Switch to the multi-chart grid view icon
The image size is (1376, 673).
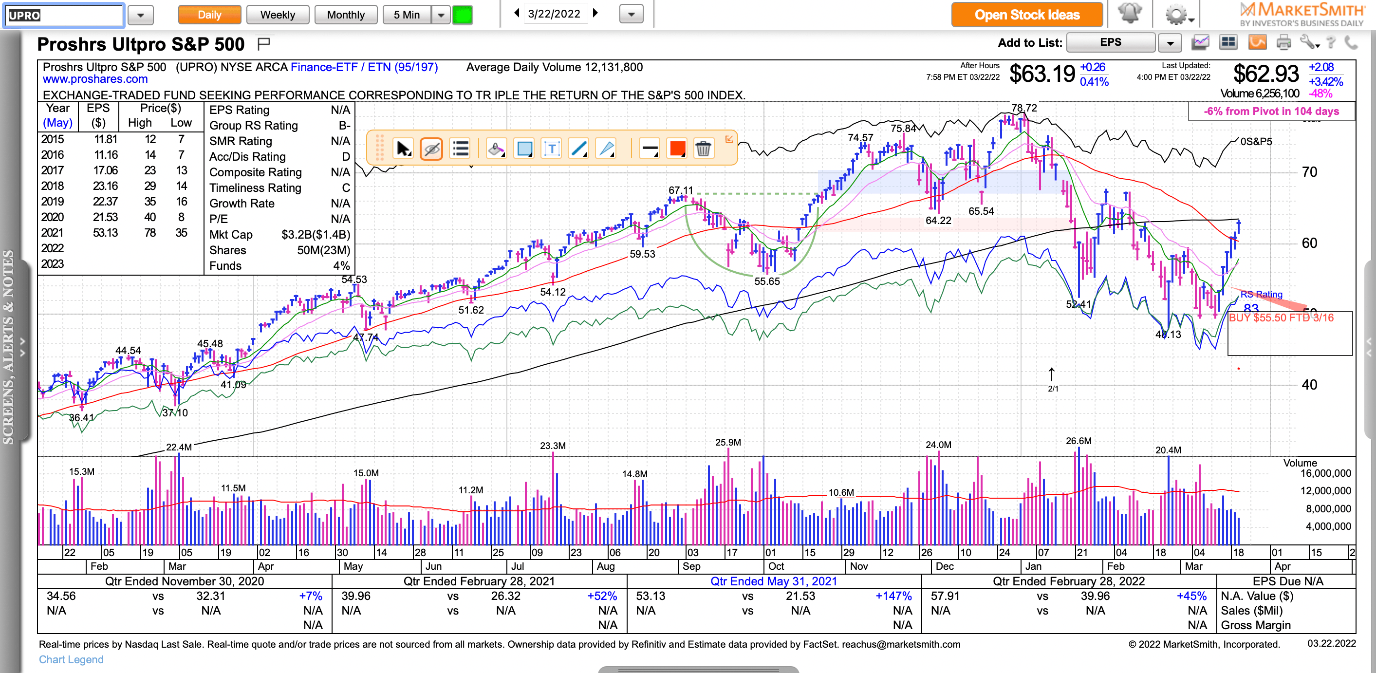[1228, 42]
